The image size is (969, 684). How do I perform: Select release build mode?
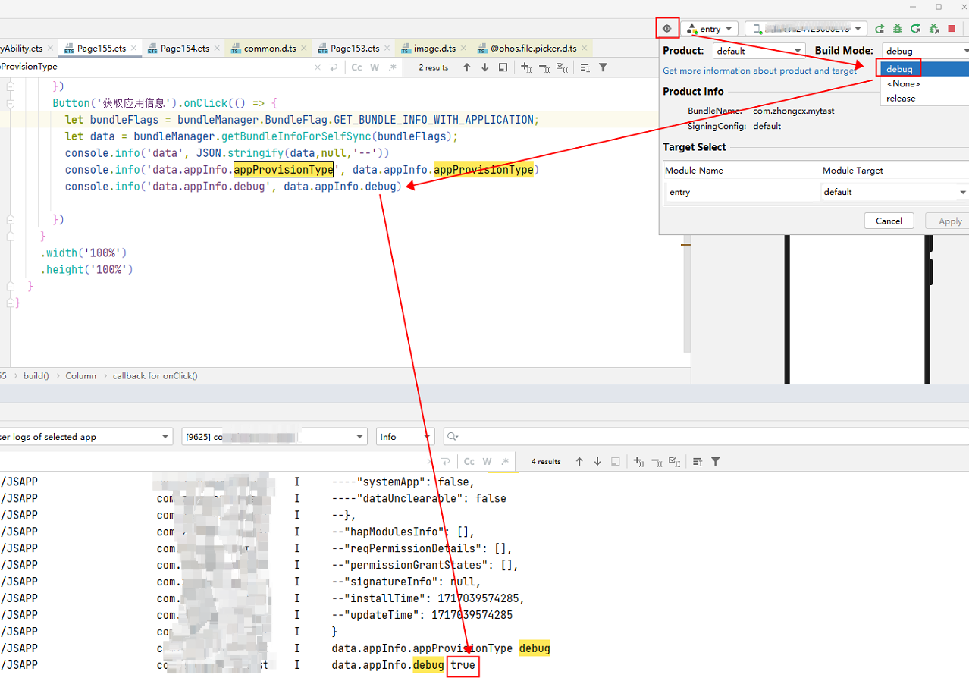click(901, 98)
